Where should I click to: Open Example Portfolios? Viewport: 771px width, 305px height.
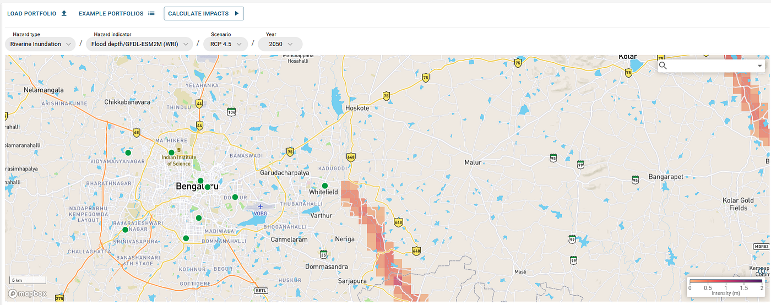pos(117,13)
